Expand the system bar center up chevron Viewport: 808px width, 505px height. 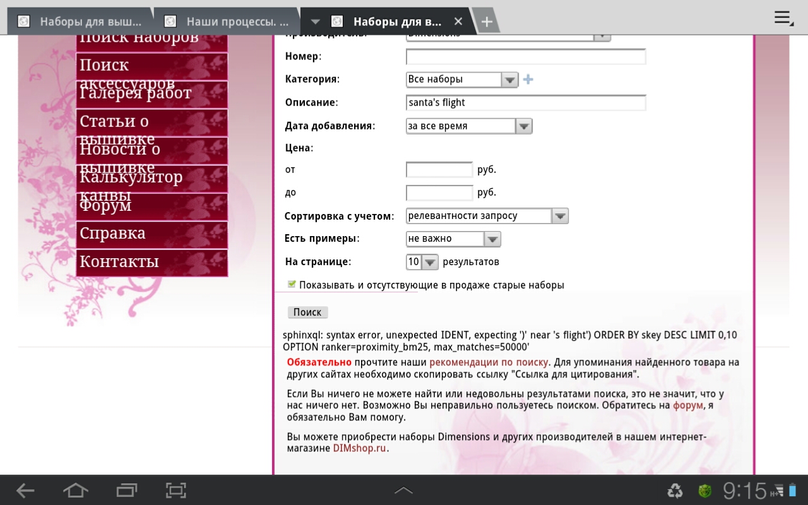[x=403, y=490]
